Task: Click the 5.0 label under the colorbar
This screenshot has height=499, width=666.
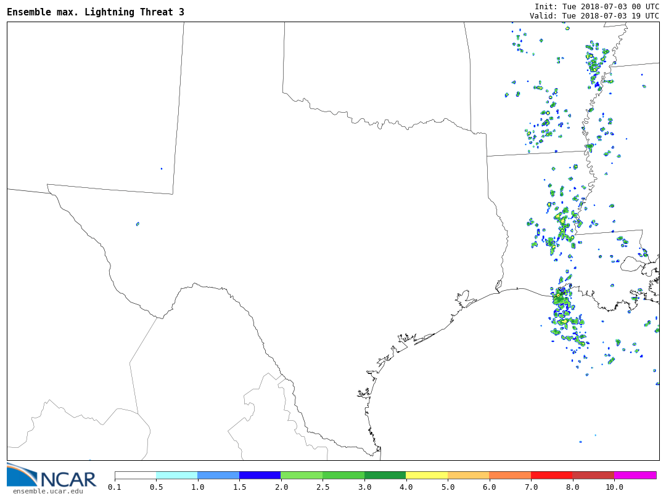Action: pos(448,487)
